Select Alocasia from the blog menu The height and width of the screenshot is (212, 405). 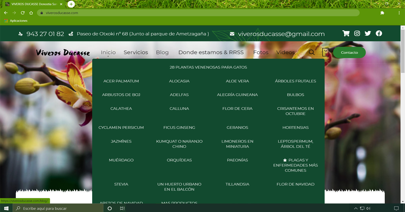[x=179, y=81]
